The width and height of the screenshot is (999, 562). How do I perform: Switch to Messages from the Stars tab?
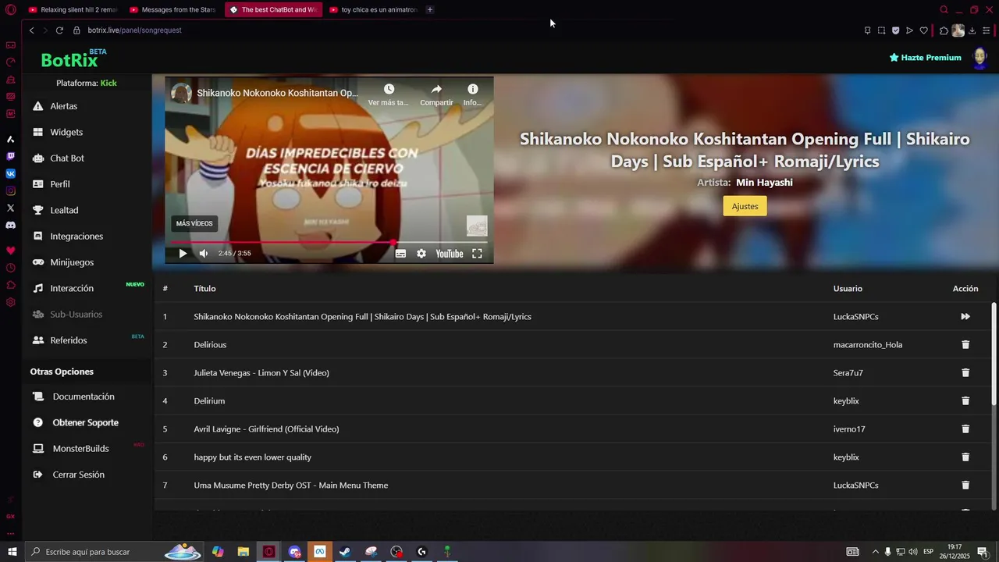[x=173, y=9]
